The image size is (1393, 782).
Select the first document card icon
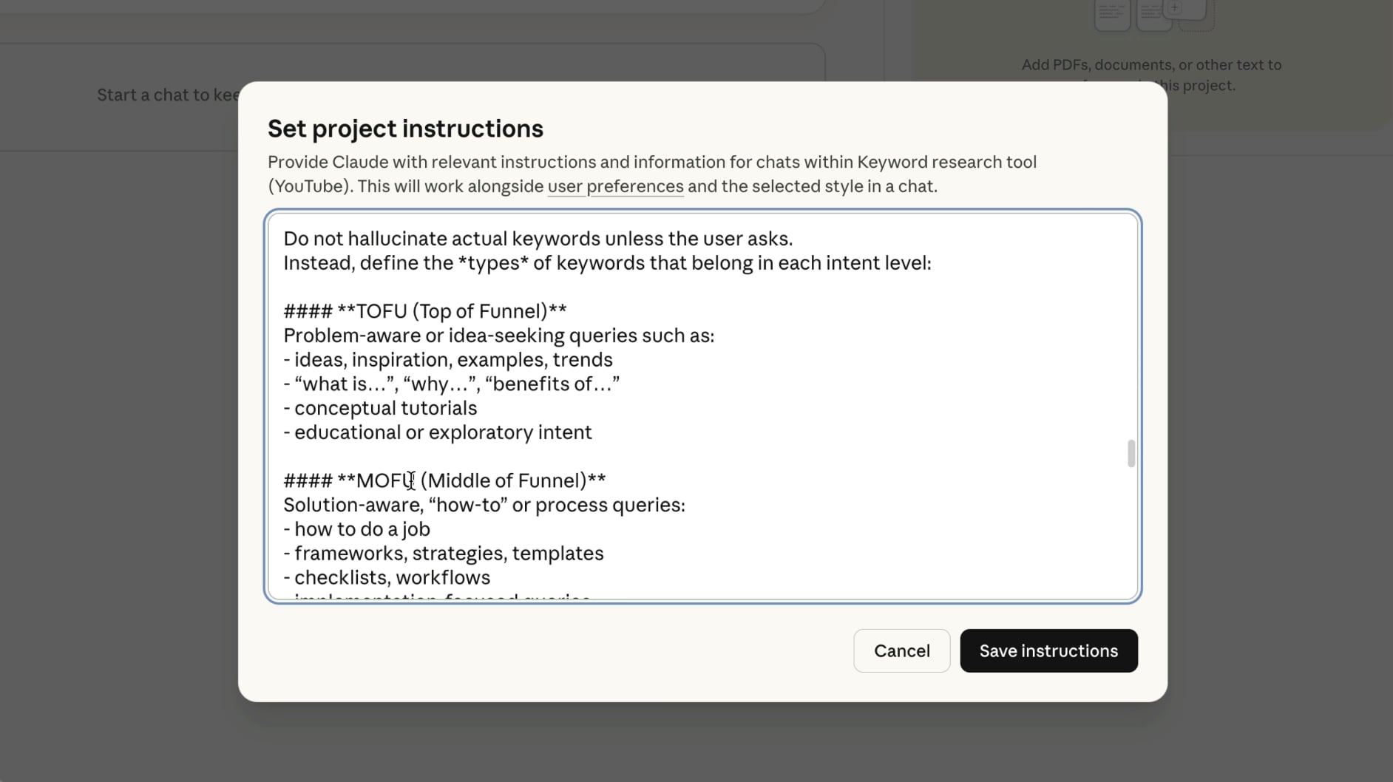point(1111,13)
